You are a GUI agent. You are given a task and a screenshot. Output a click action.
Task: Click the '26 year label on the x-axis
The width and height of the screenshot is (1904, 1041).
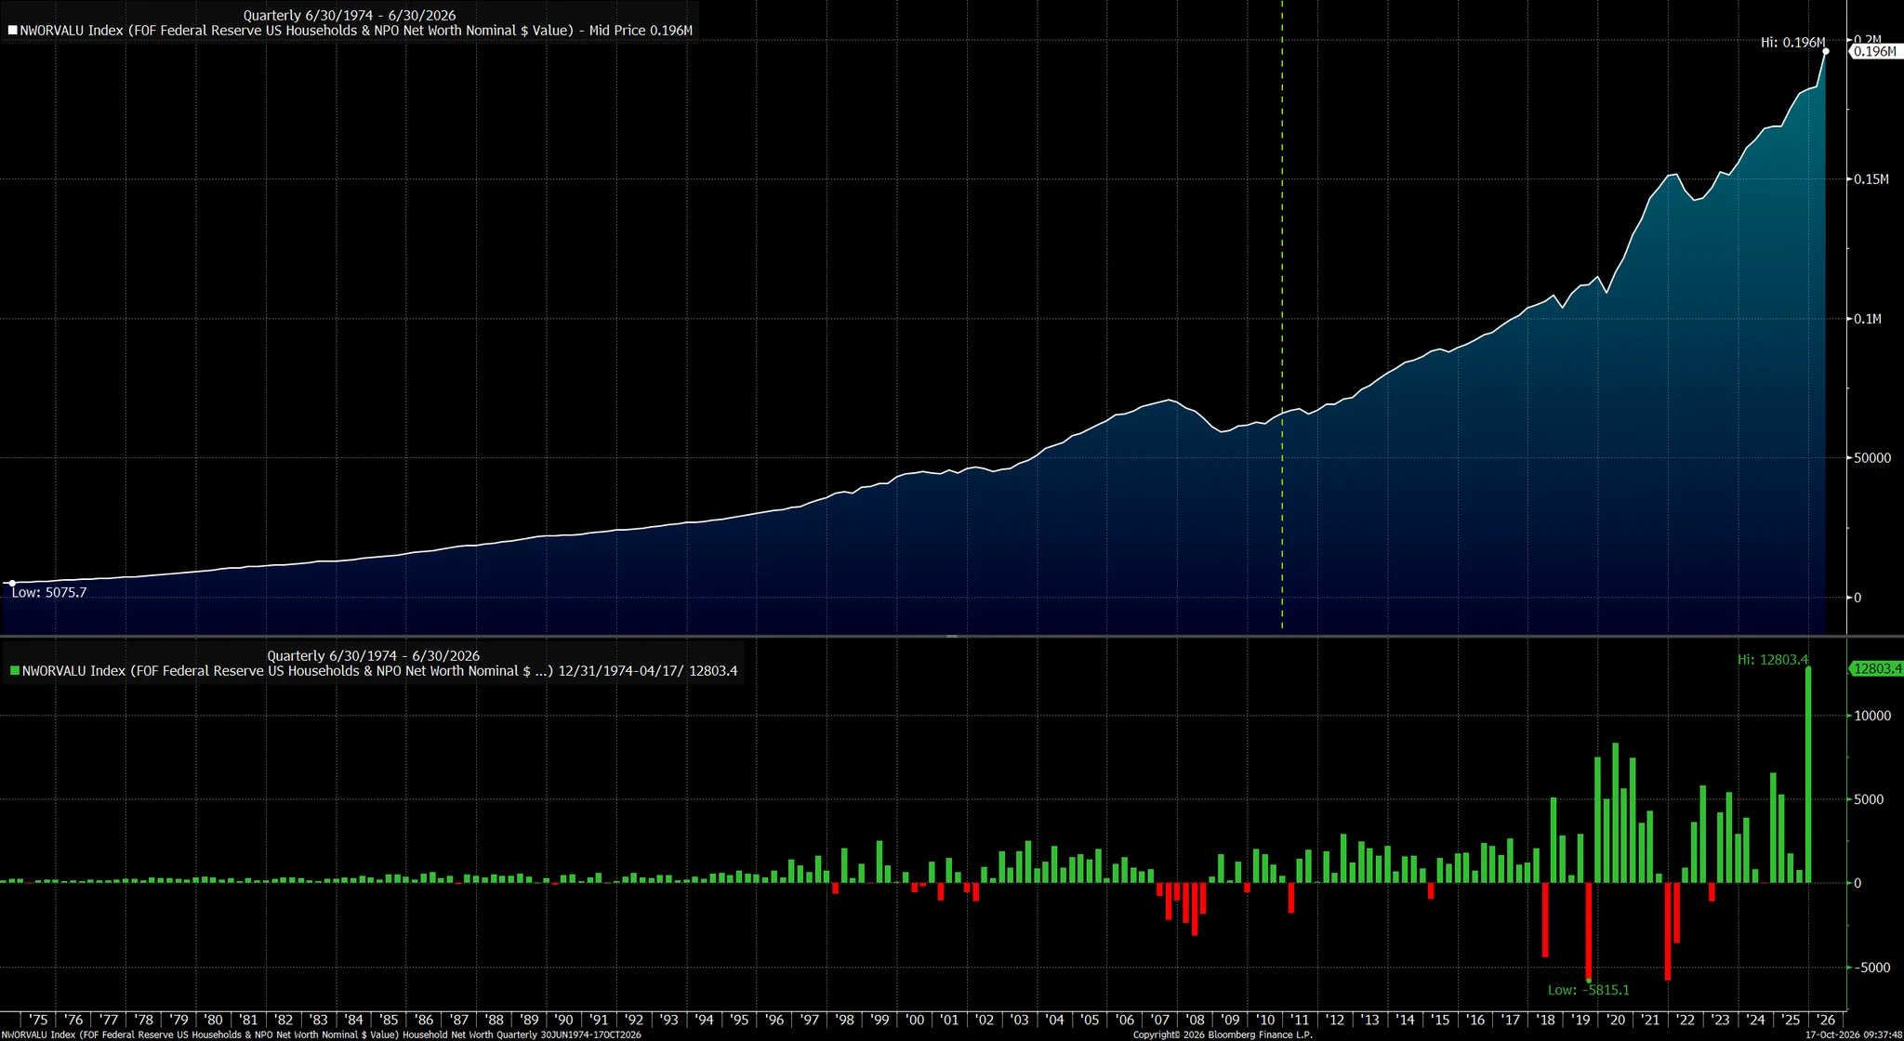1826,1020
